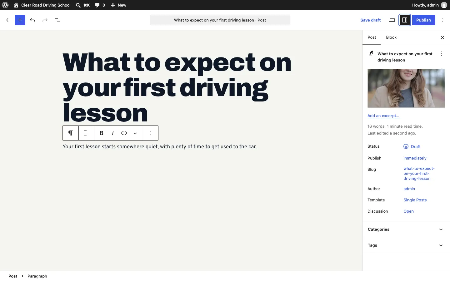Change Discussion setting Open
The image size is (450, 281).
(408, 211)
